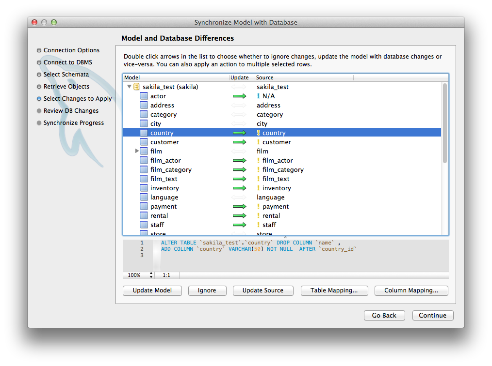Toggle the ignored arrow for category row
The width and height of the screenshot is (492, 366).
click(x=239, y=115)
